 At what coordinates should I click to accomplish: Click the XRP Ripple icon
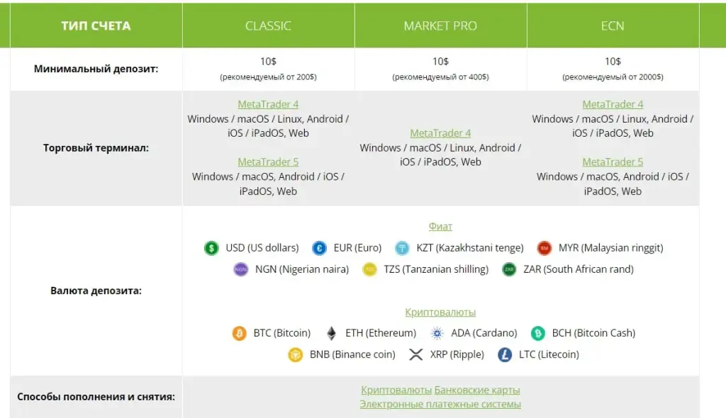415,354
